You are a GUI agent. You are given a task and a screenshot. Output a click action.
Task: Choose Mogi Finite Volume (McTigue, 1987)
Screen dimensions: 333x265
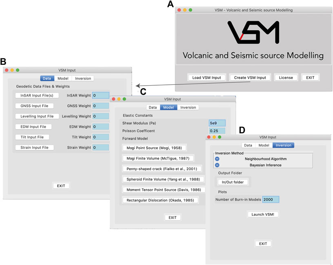click(x=158, y=158)
